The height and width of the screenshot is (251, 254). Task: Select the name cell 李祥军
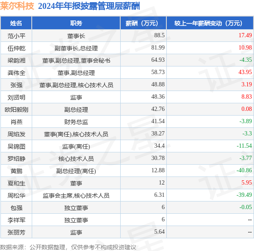point(17,220)
